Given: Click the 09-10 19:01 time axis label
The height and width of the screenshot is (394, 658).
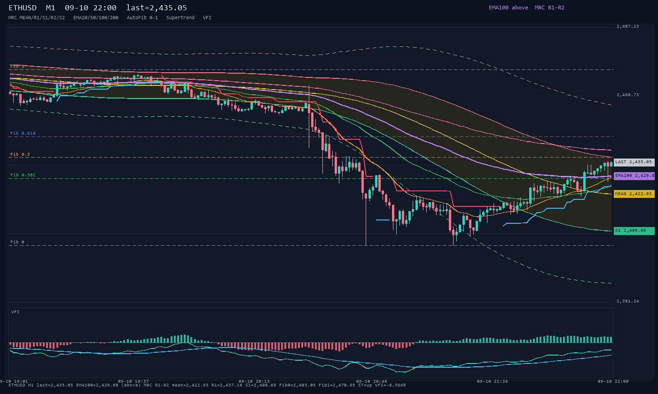Looking at the screenshot, I should click(13, 381).
